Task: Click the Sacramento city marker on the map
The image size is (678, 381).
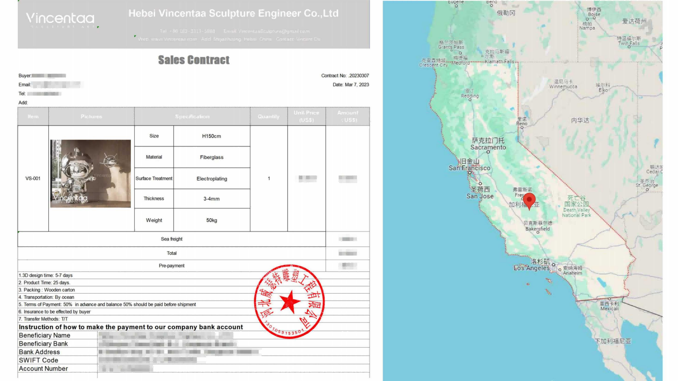Action: (488, 152)
